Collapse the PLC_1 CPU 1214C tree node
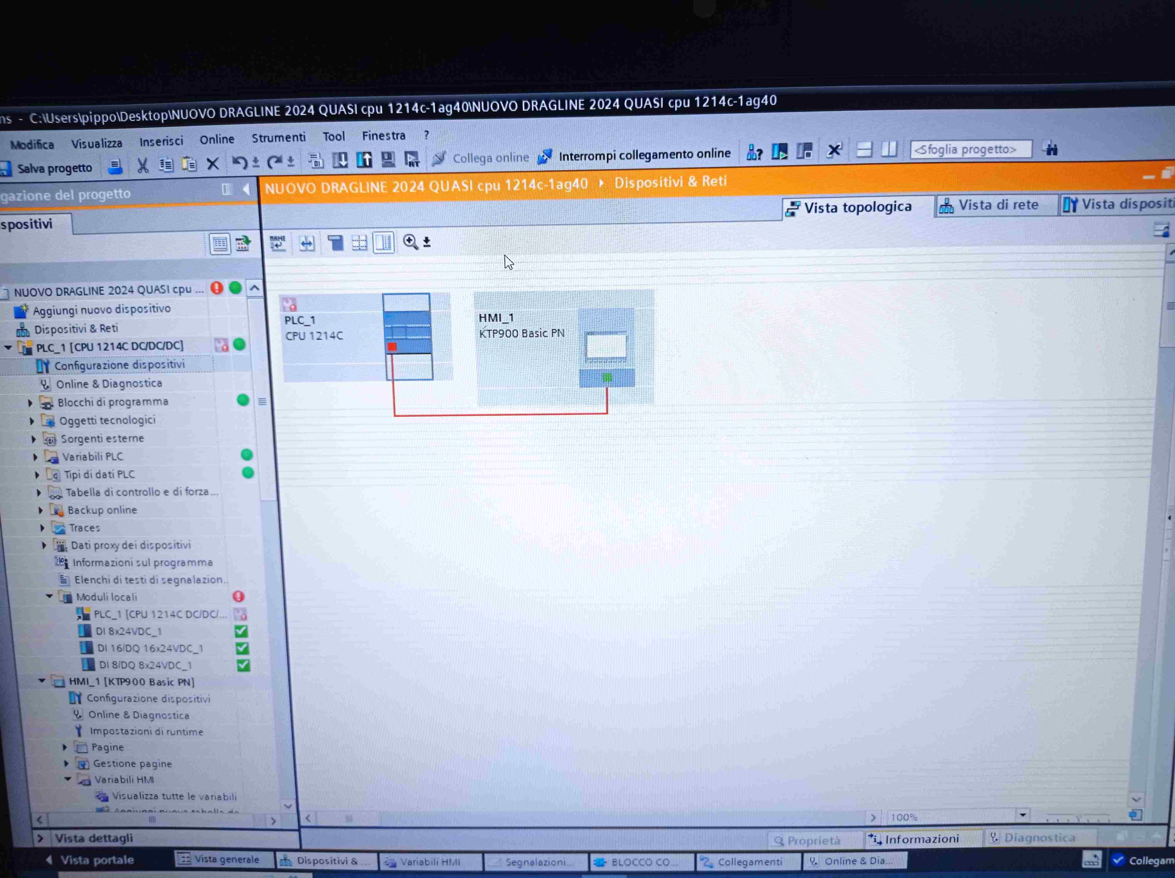The image size is (1175, 878). (8, 348)
